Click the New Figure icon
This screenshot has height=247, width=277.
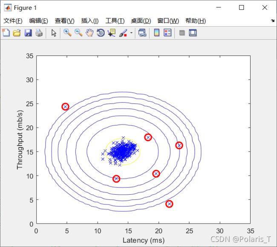click(6, 33)
